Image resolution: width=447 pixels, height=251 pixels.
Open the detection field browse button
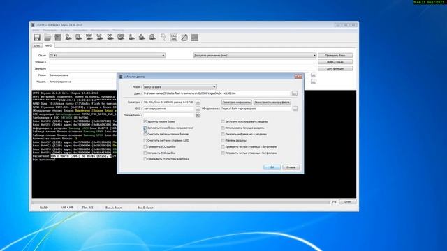pyautogui.click(x=295, y=109)
